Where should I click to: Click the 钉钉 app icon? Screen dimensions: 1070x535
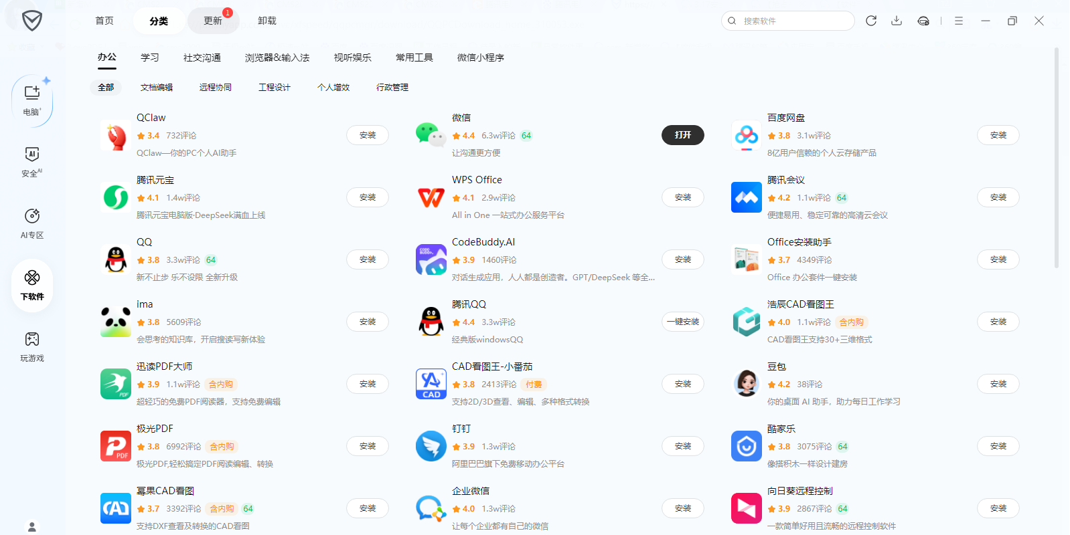(431, 446)
